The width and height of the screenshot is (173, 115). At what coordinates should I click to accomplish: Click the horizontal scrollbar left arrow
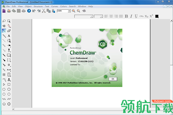(13, 109)
